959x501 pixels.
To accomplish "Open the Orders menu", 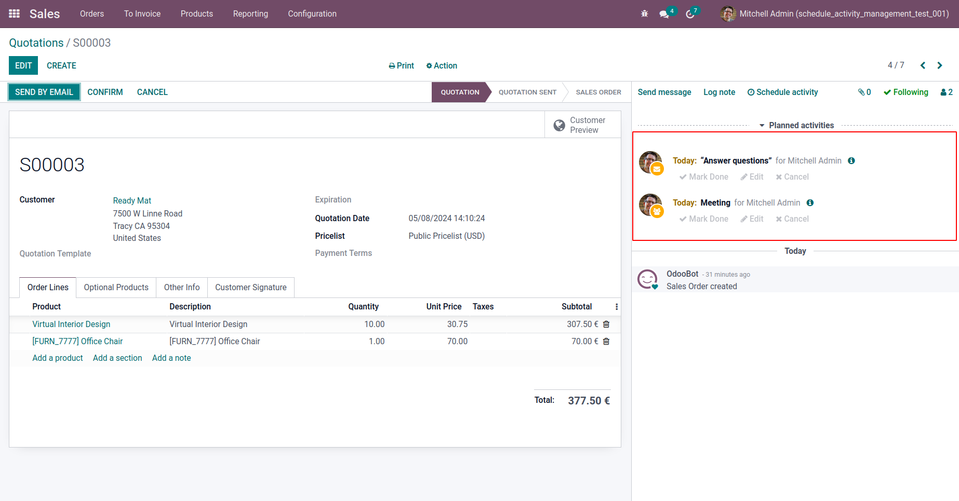I will [x=92, y=14].
